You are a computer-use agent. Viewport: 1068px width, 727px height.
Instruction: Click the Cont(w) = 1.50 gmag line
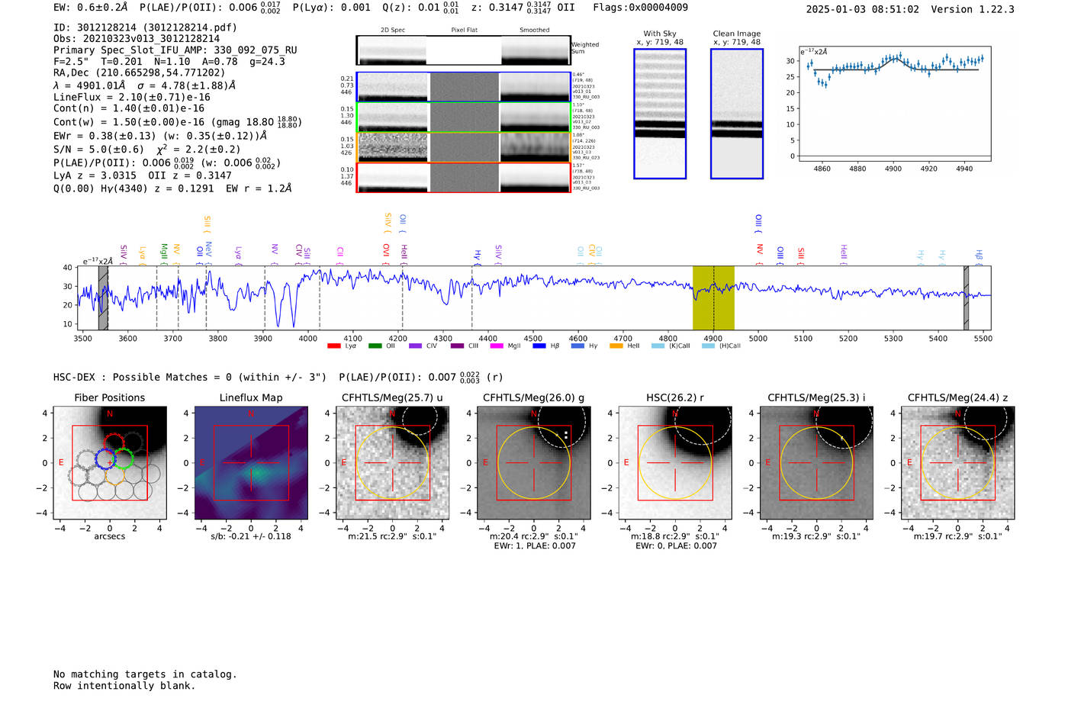pos(178,122)
